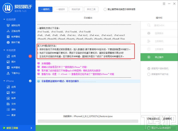Click the 日志输出 header
This screenshot has height=131, width=178.
88,18
